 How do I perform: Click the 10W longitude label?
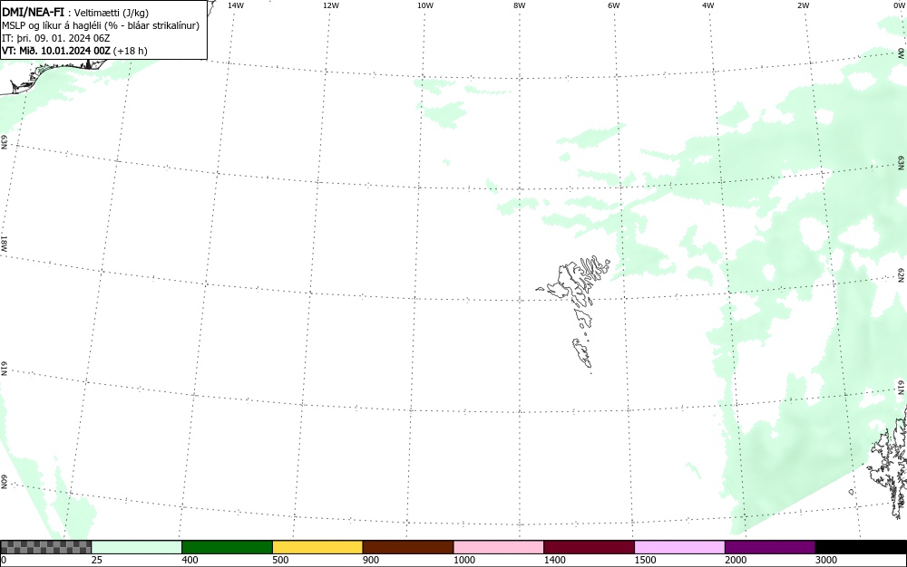pyautogui.click(x=425, y=5)
